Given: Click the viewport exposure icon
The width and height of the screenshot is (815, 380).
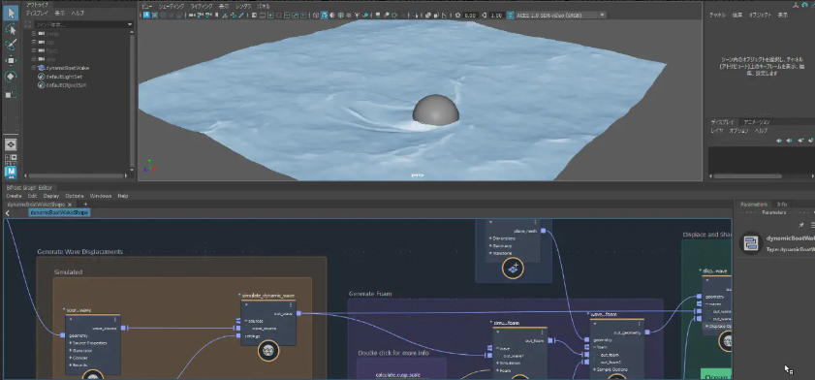Looking at the screenshot, I should click(458, 16).
